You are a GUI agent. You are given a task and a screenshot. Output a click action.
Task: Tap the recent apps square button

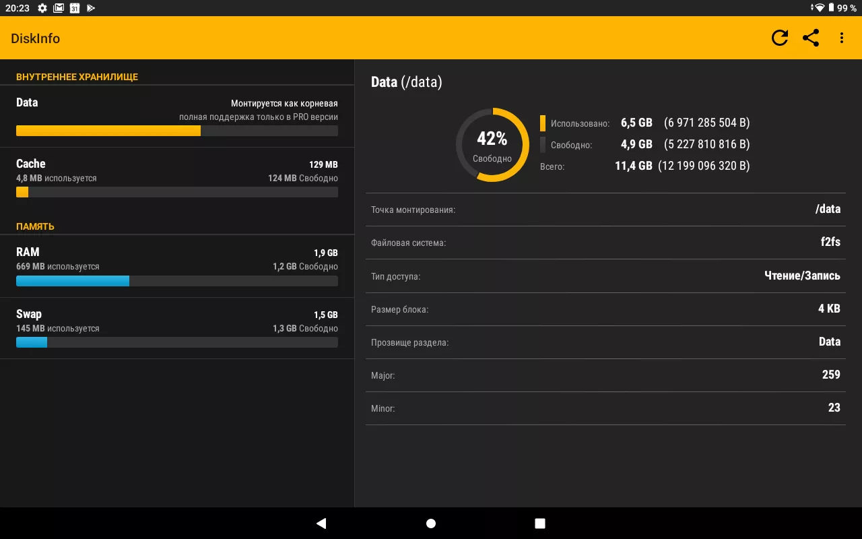(x=539, y=524)
